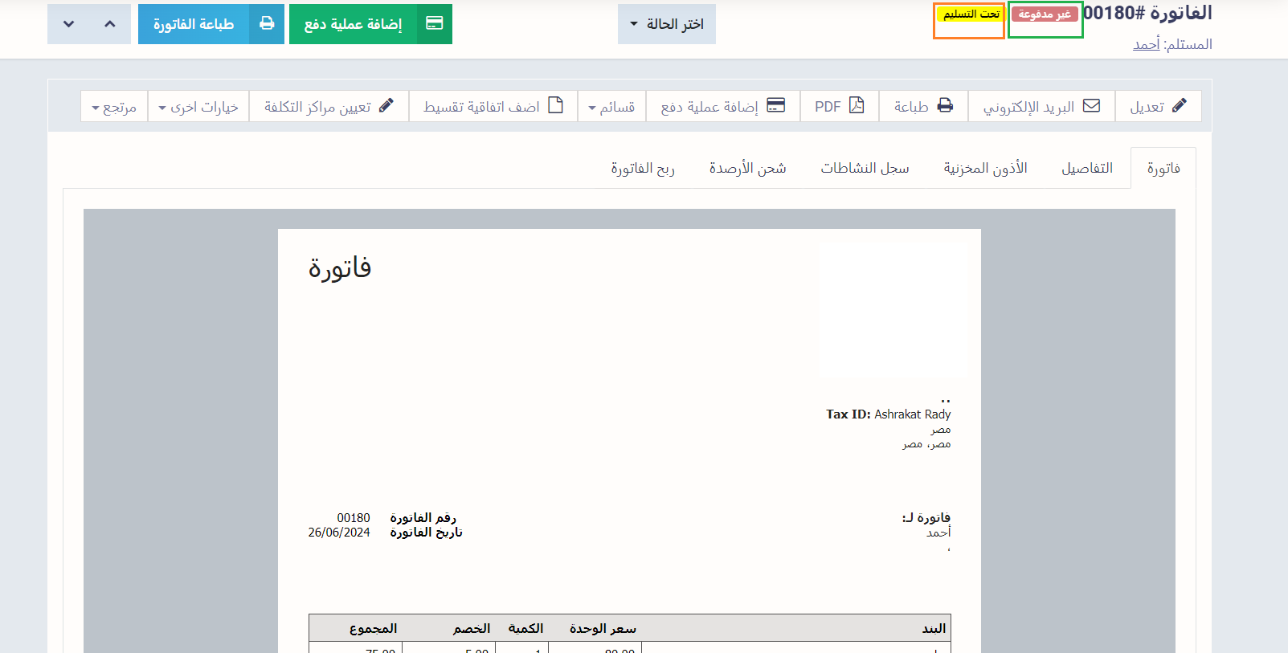Open the اختر الحالة status dropdown
Image resolution: width=1288 pixels, height=653 pixels.
[x=666, y=24]
